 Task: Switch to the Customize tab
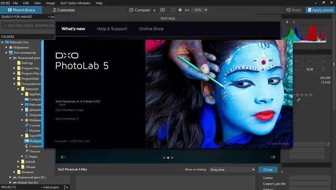(64, 10)
